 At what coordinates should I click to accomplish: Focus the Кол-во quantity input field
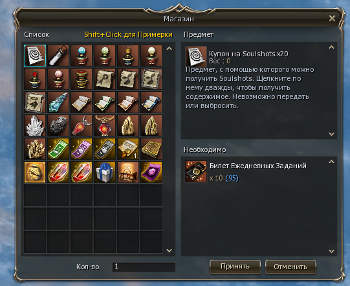(x=144, y=267)
